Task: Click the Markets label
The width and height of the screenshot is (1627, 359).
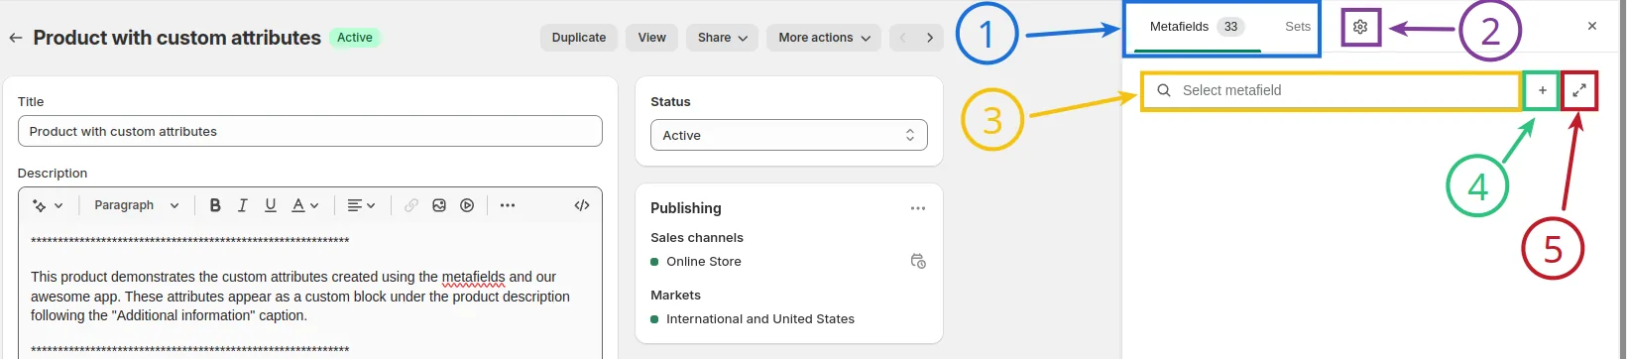Action: (x=675, y=296)
